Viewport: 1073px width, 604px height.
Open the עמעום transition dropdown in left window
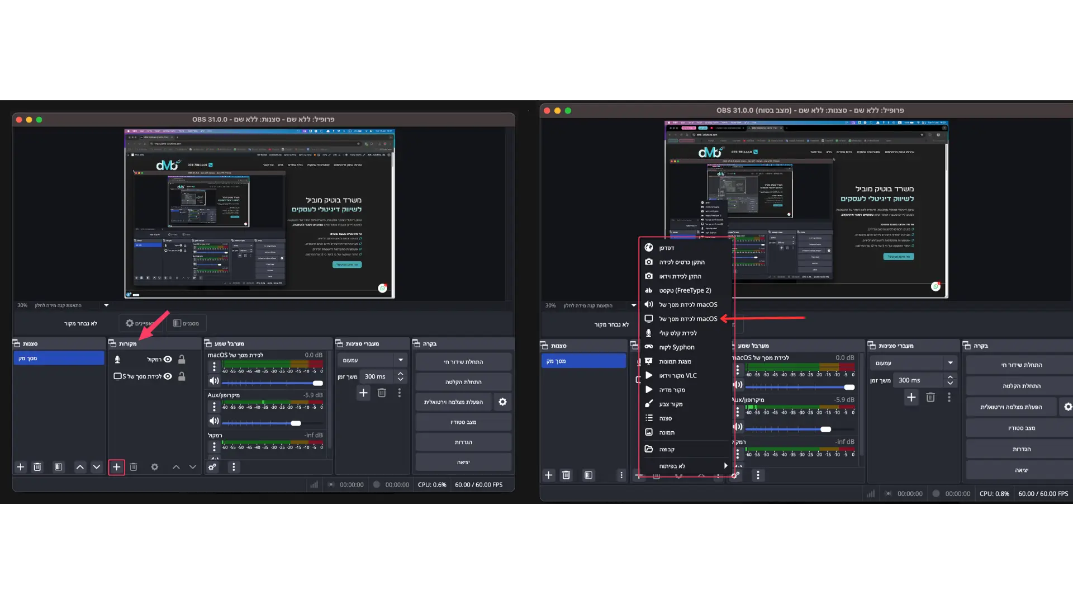tap(373, 360)
